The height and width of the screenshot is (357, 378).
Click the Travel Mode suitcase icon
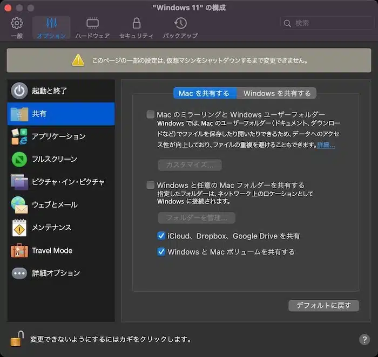19,251
